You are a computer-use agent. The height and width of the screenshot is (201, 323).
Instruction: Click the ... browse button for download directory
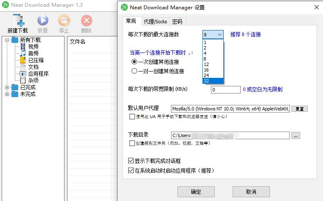296,135
